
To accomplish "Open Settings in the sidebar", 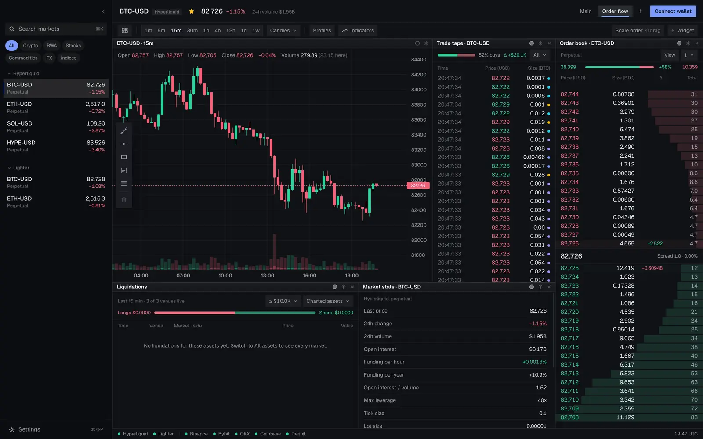I will tap(29, 430).
